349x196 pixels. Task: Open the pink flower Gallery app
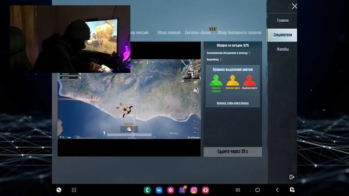(171, 190)
